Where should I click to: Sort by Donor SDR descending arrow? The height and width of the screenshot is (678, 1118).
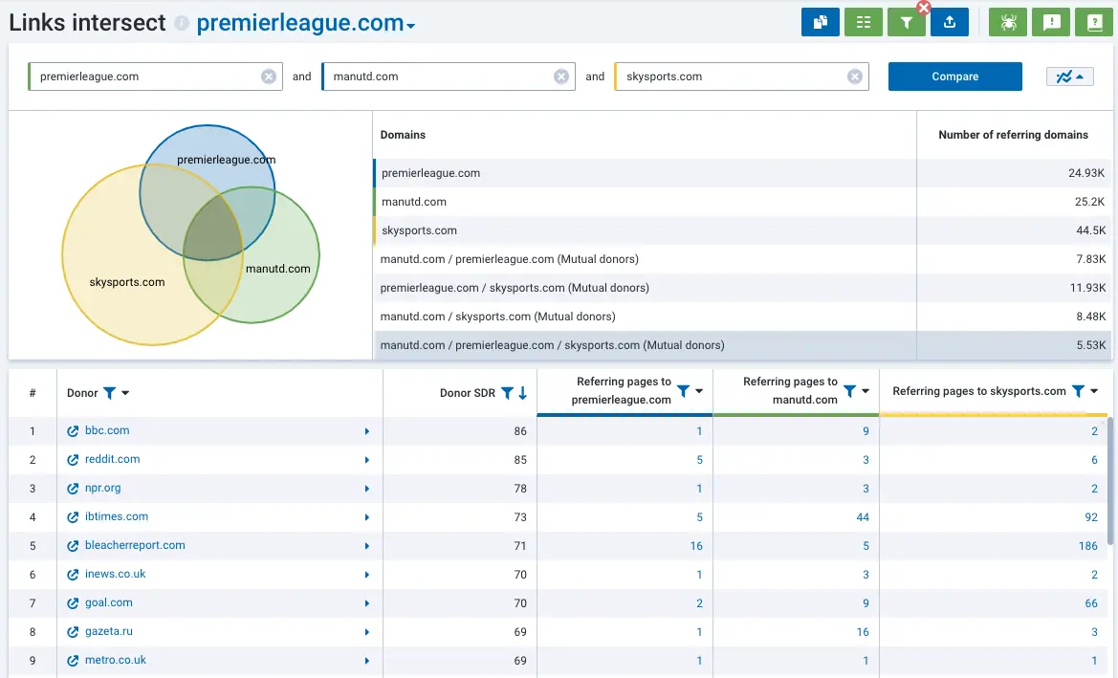522,393
